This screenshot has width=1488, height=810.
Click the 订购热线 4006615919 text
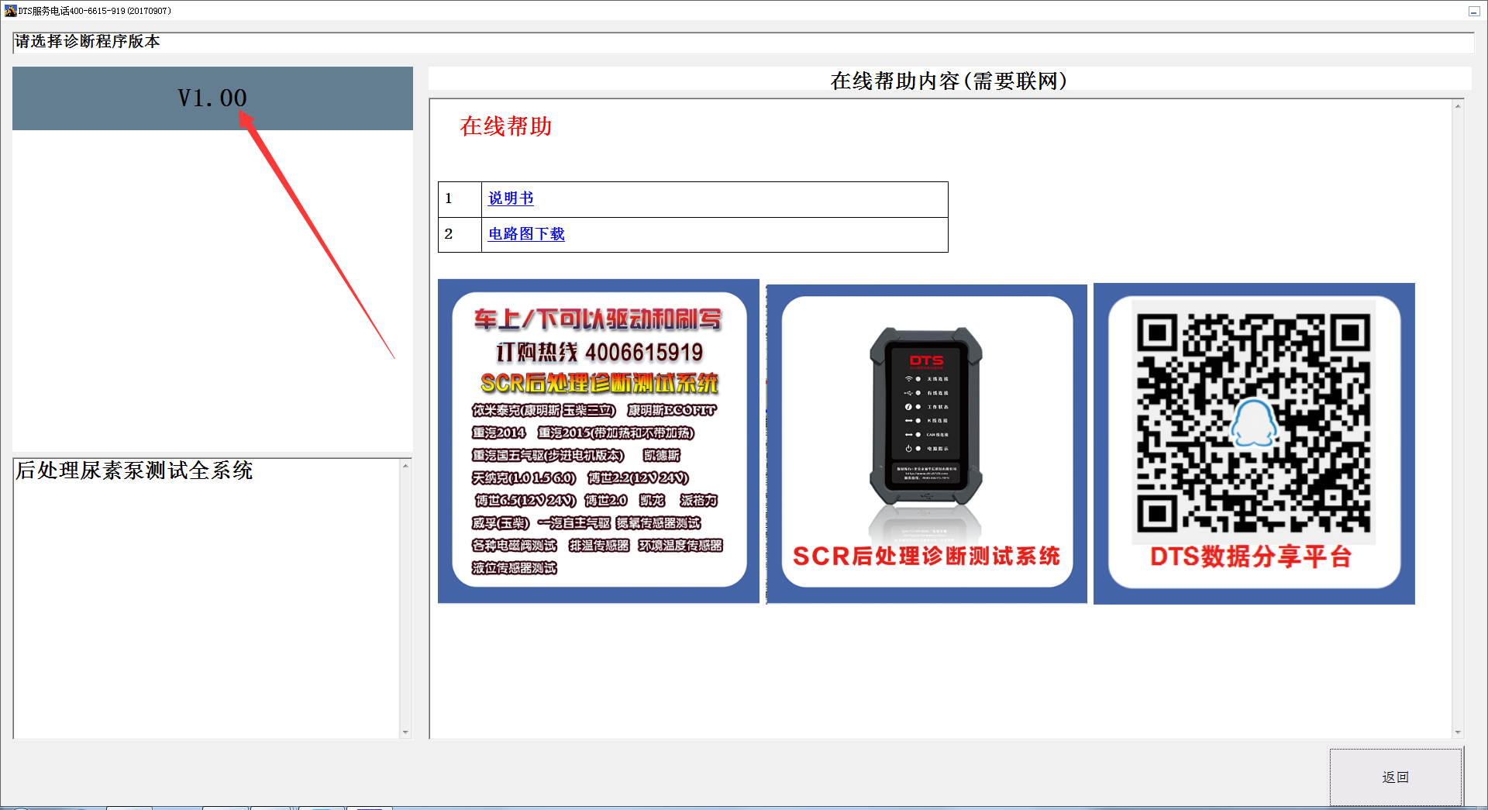(599, 353)
